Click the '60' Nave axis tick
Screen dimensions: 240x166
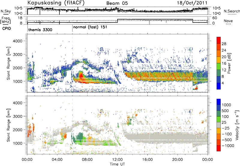point(214,18)
